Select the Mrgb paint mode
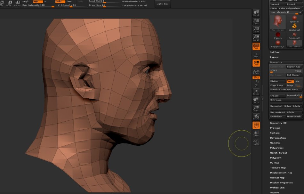 25,2
